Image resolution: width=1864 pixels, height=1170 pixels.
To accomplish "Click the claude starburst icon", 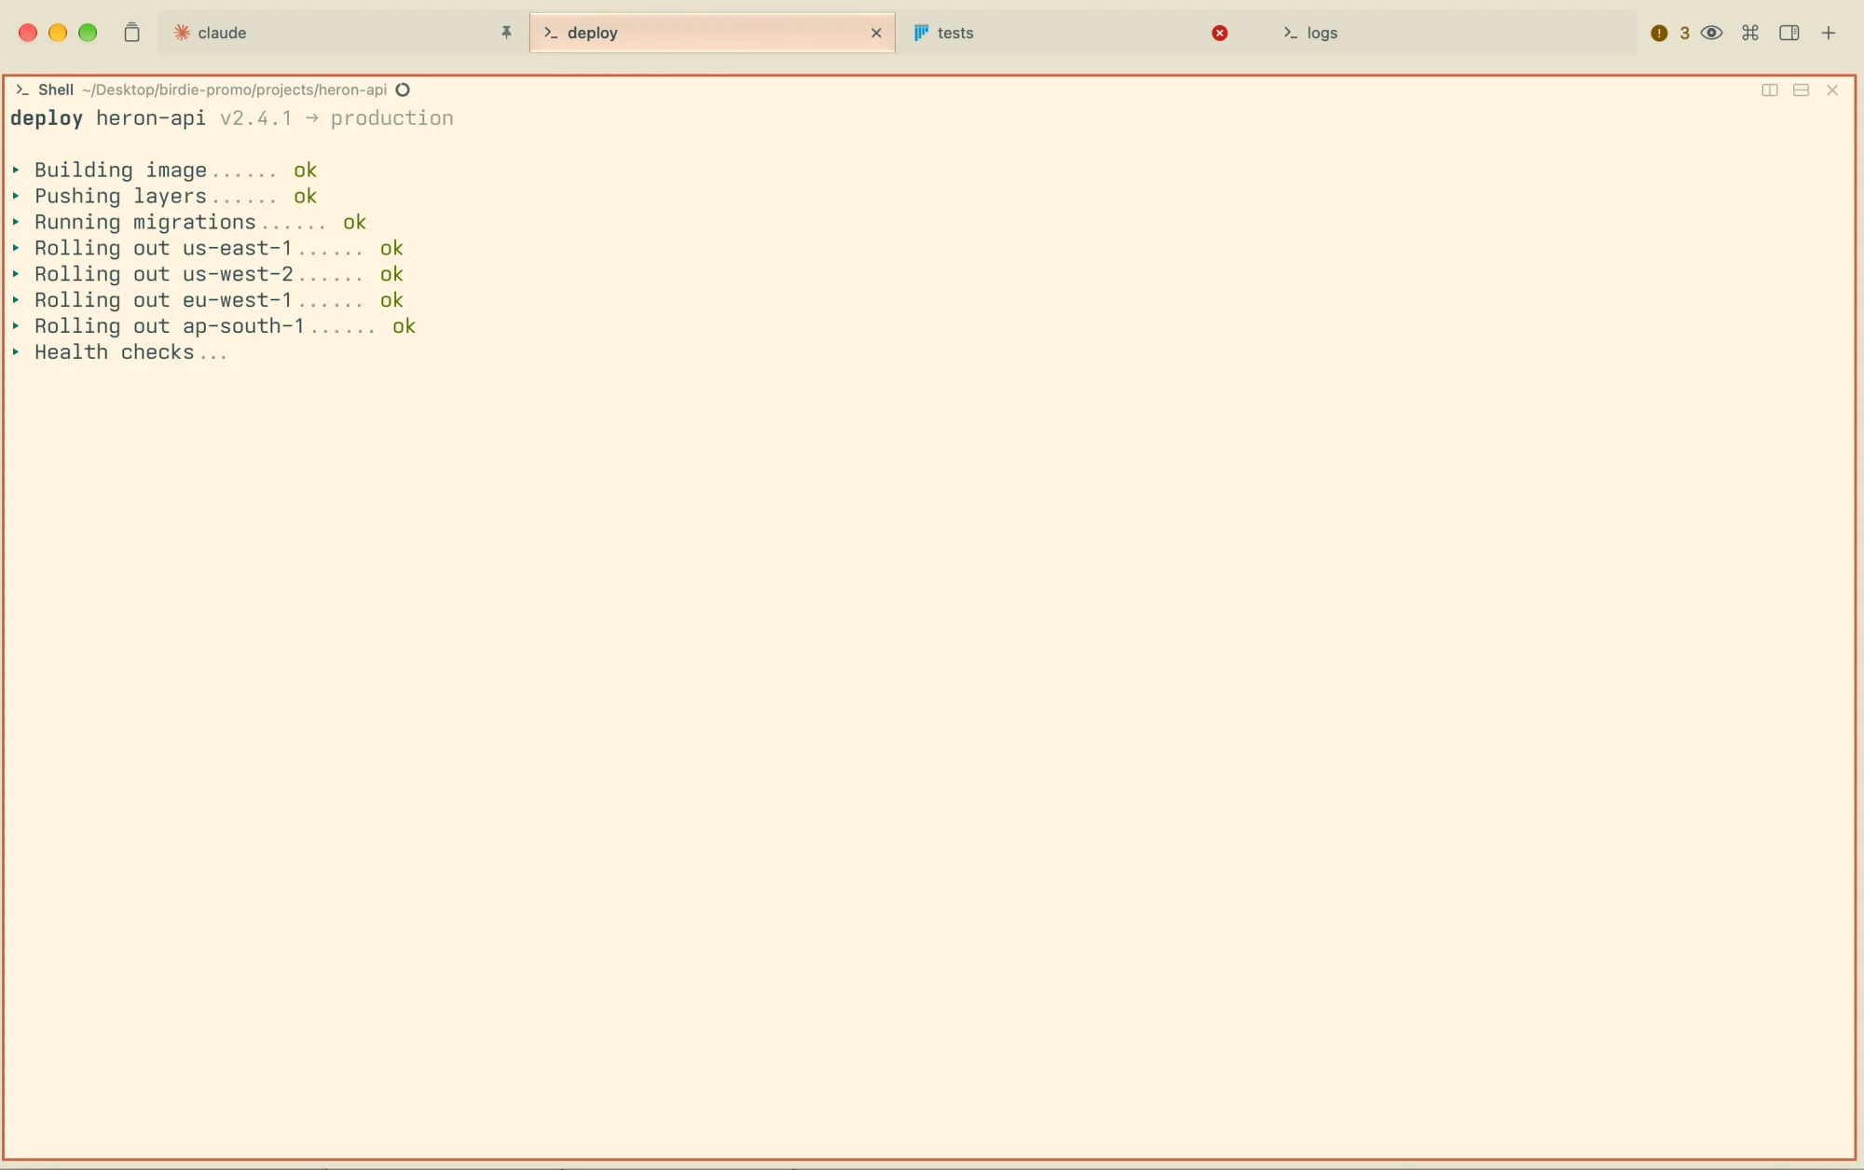I will point(182,33).
